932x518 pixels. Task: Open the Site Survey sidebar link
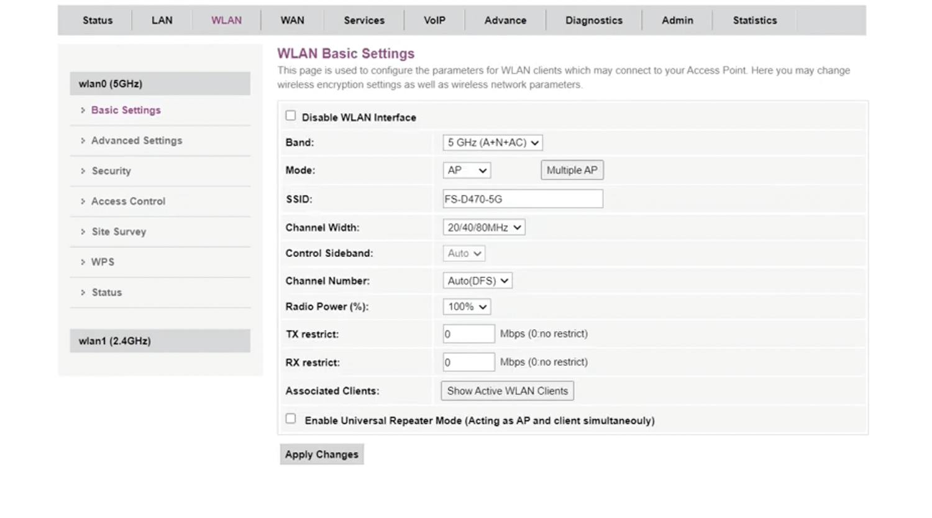(x=119, y=232)
